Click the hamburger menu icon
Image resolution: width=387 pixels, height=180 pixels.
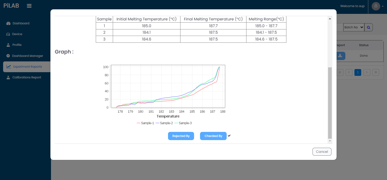point(29,6)
